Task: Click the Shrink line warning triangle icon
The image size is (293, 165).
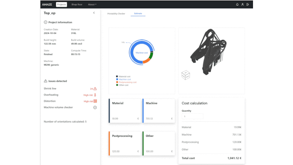Action: tap(95, 89)
